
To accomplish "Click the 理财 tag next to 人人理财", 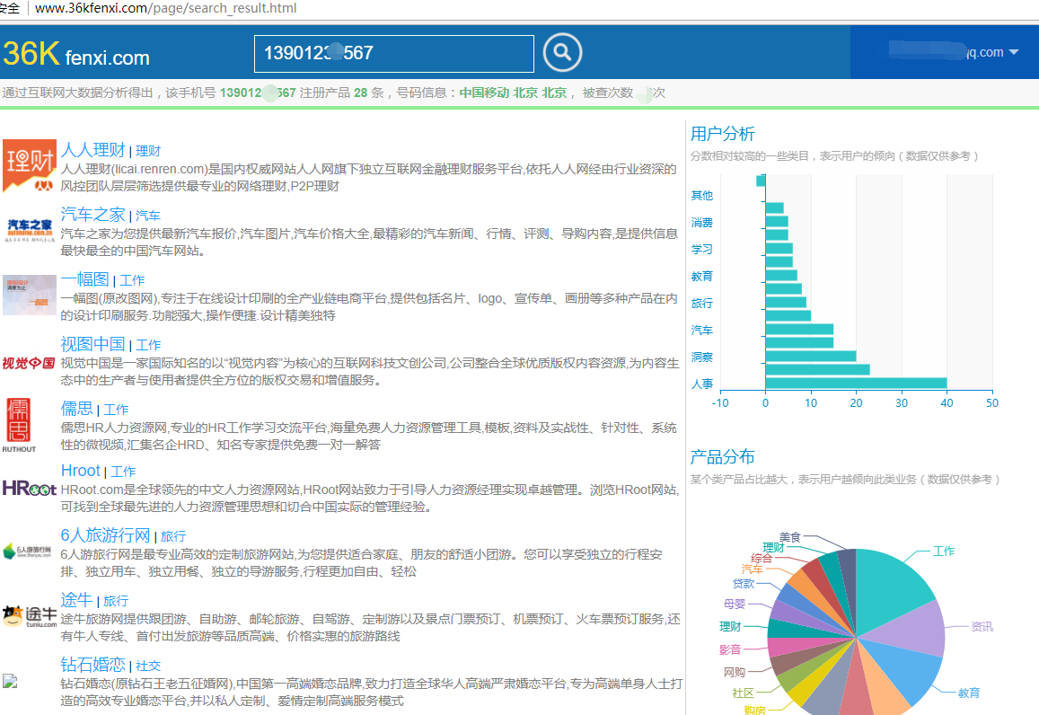I will click(148, 151).
